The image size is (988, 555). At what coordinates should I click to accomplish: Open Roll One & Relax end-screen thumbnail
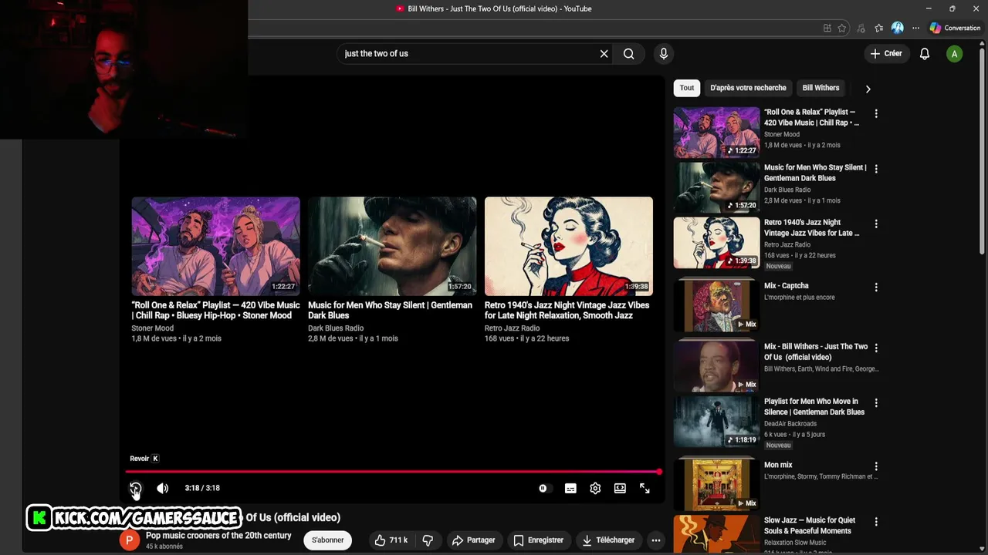point(215,246)
